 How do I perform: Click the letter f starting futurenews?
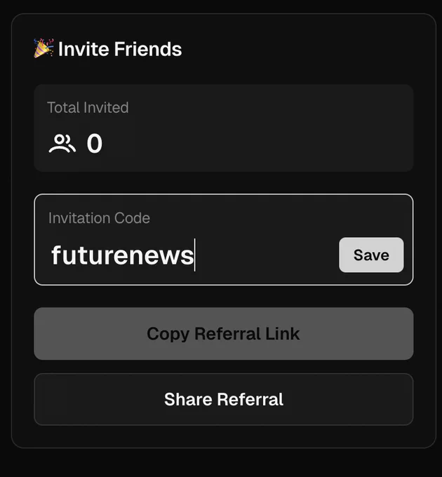(55, 255)
